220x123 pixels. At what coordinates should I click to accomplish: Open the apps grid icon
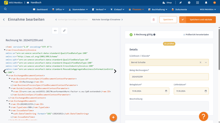198,3
